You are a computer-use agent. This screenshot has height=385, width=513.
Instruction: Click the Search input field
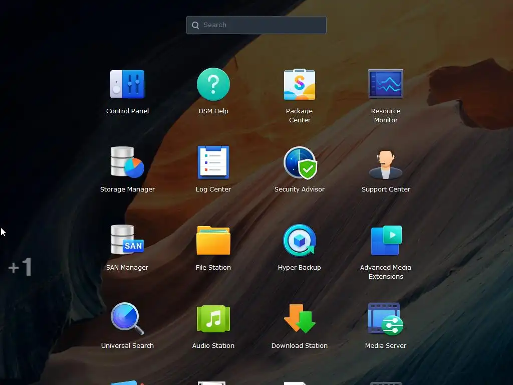pyautogui.click(x=256, y=25)
